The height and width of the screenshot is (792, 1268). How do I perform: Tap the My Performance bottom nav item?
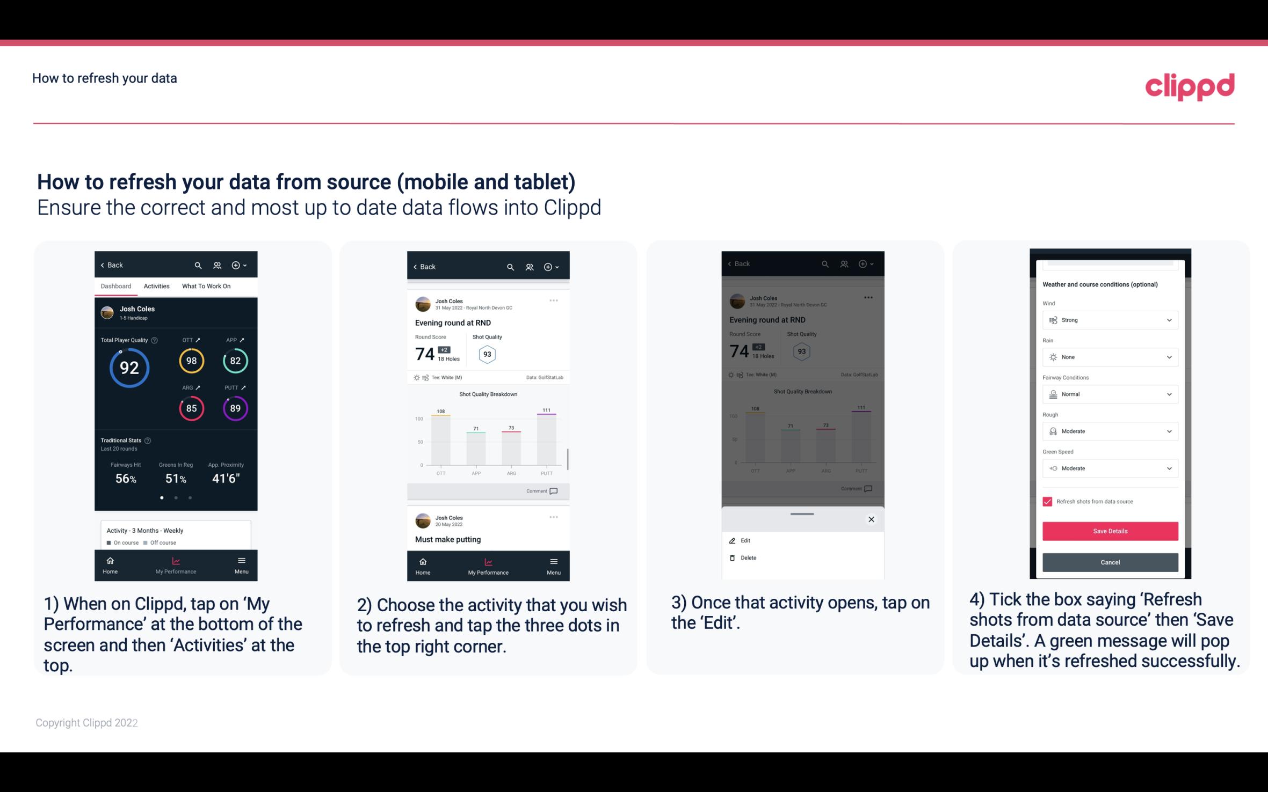pyautogui.click(x=175, y=566)
